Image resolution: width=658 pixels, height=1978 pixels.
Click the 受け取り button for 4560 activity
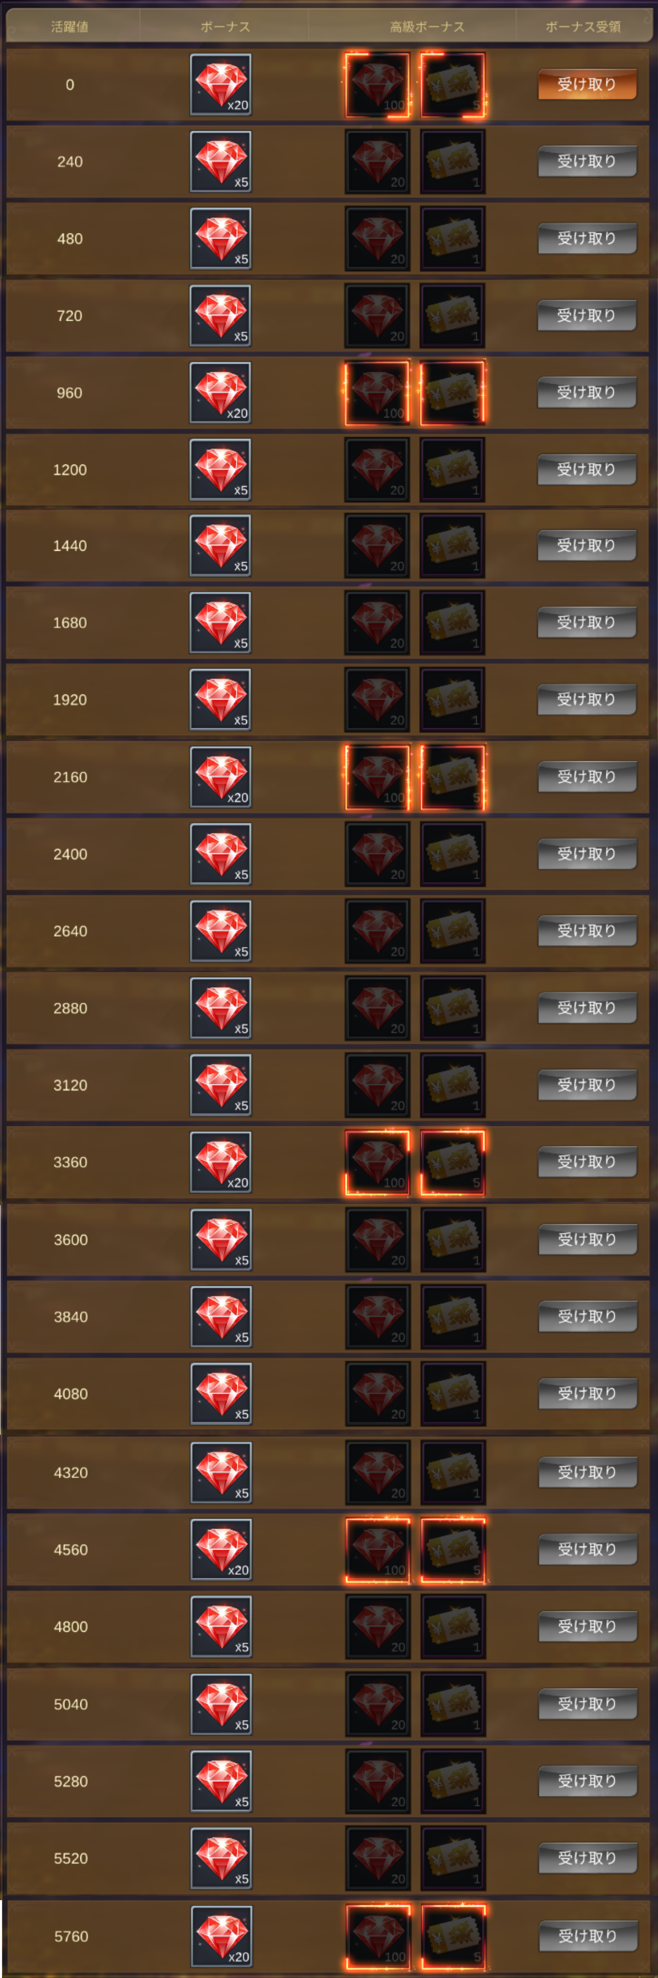587,1549
